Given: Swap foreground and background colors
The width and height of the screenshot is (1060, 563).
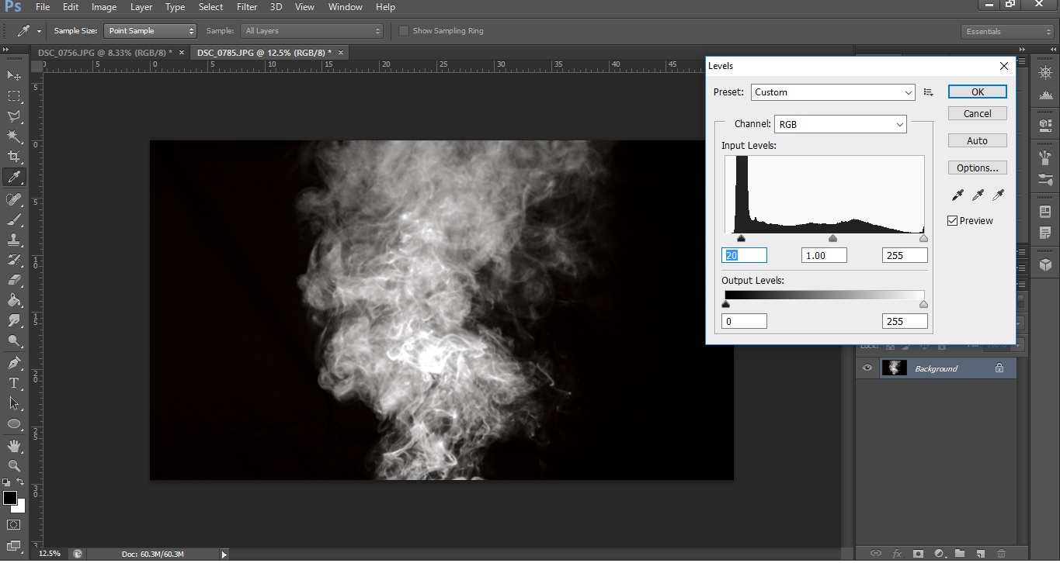Looking at the screenshot, I should pos(21,482).
